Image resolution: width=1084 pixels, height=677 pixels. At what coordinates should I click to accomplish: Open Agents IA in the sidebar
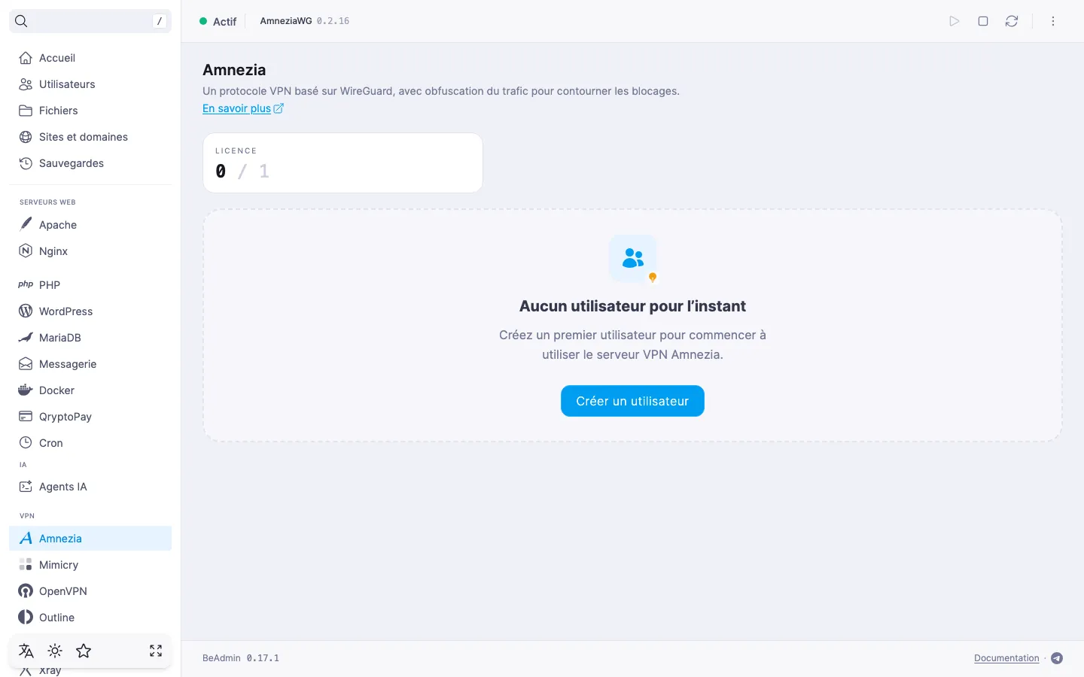point(90,487)
